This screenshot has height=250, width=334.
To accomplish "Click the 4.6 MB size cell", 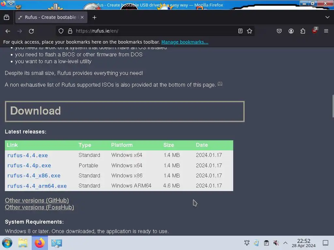I will click(x=172, y=186).
